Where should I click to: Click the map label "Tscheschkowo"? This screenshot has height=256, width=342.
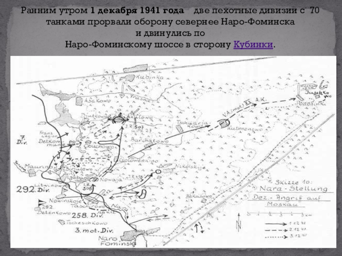tap(87, 223)
